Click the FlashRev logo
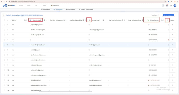 coord(9,5)
